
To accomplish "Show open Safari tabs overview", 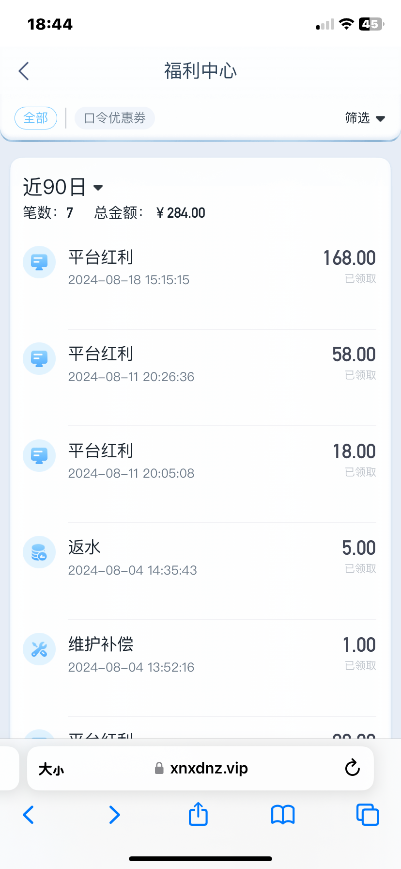I will pyautogui.click(x=367, y=815).
